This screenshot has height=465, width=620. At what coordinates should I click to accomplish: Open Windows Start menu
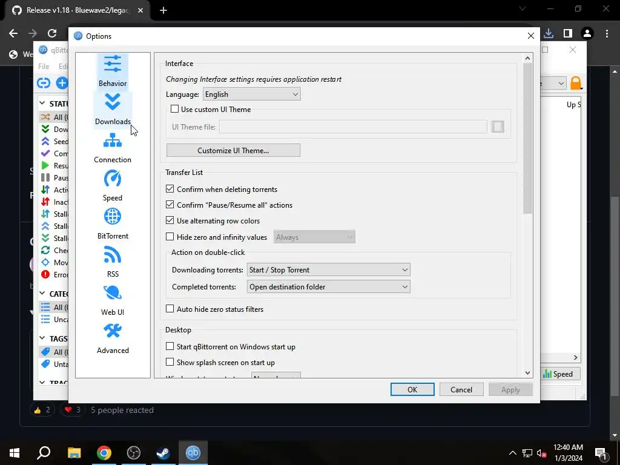pyautogui.click(x=15, y=453)
